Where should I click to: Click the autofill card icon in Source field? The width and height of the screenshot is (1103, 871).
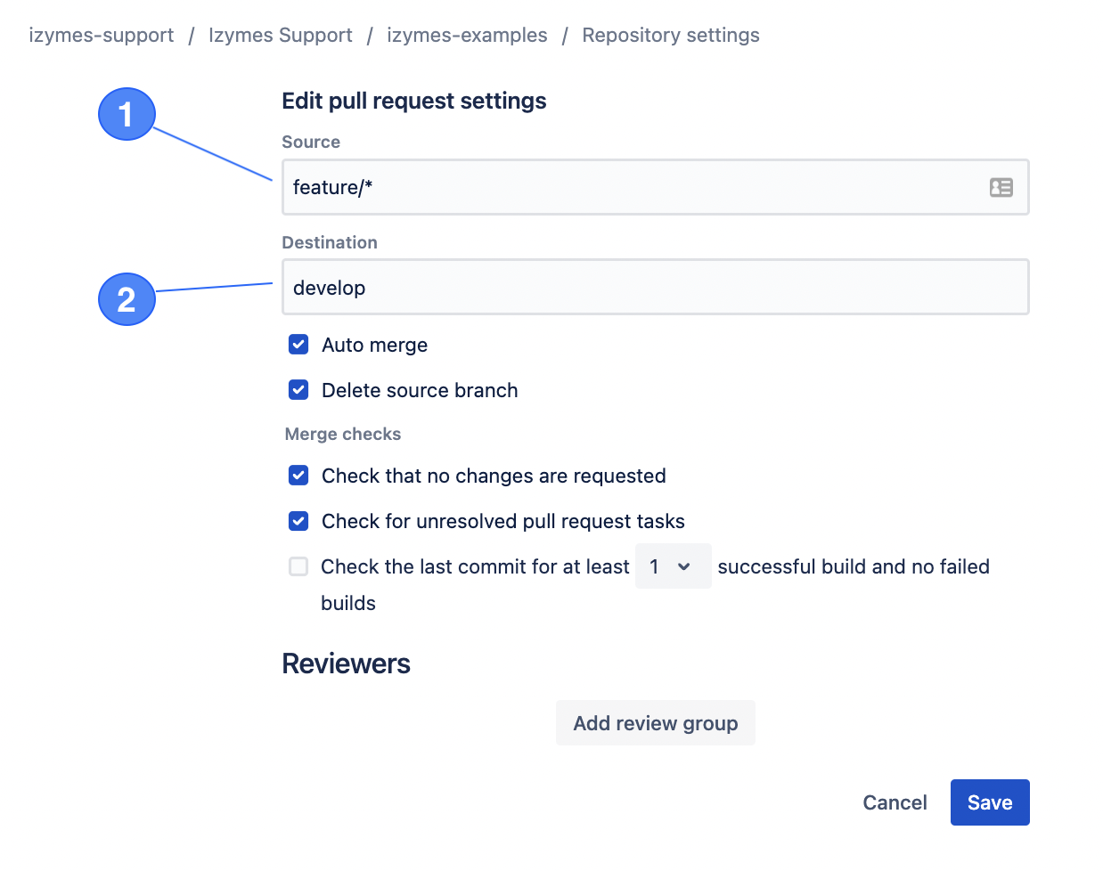coord(1001,187)
